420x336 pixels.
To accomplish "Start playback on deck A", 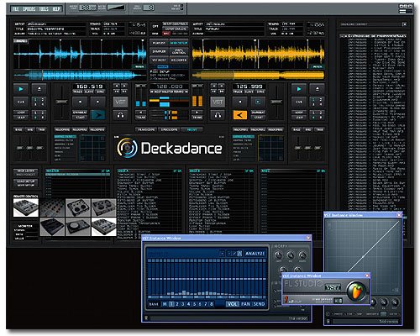I will tap(21, 89).
